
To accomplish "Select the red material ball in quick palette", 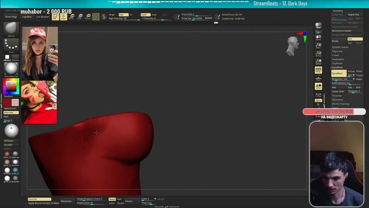I will click(x=7, y=154).
